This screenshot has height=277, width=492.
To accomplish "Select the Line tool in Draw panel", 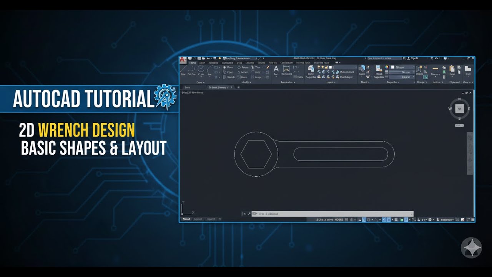I will 183,70.
